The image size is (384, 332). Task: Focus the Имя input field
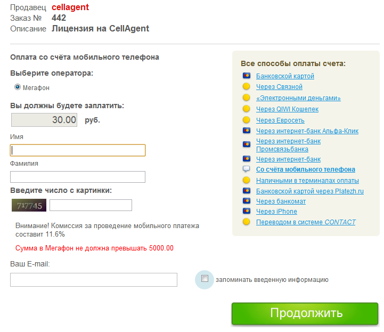pyautogui.click(x=78, y=150)
